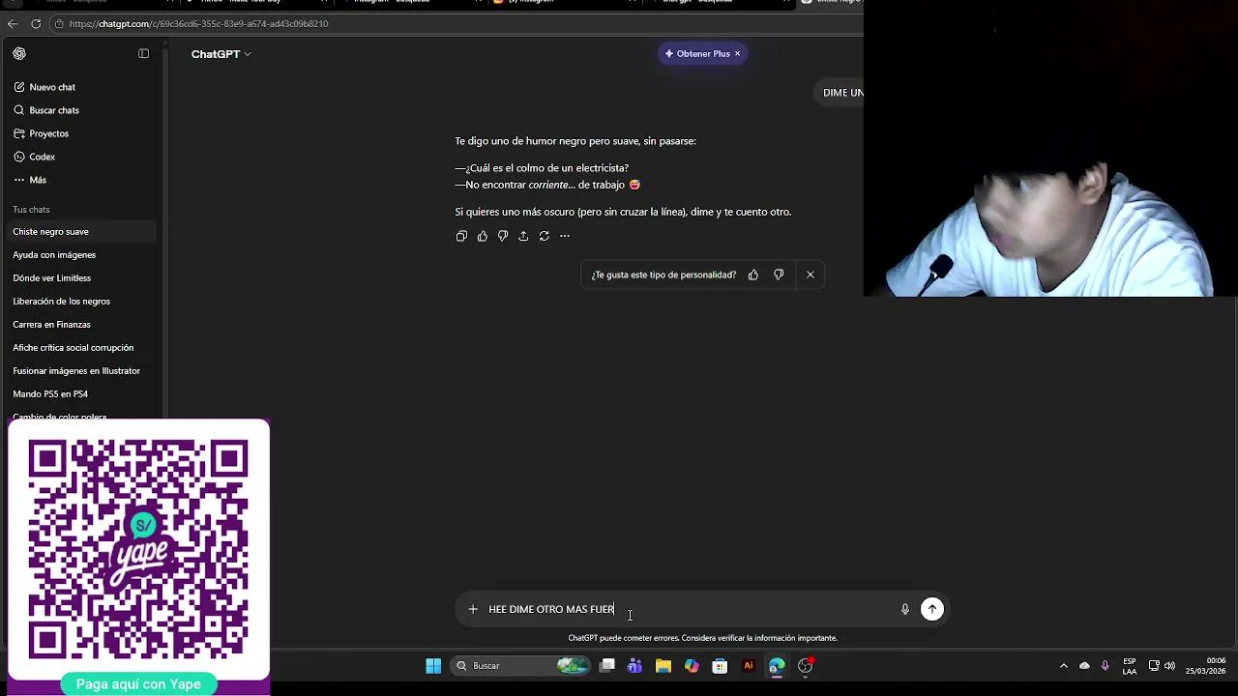Switch to Microsoft Edge in the taskbar
The image size is (1238, 696).
(777, 665)
